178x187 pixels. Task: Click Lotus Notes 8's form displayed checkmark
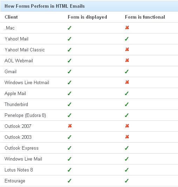(70, 170)
